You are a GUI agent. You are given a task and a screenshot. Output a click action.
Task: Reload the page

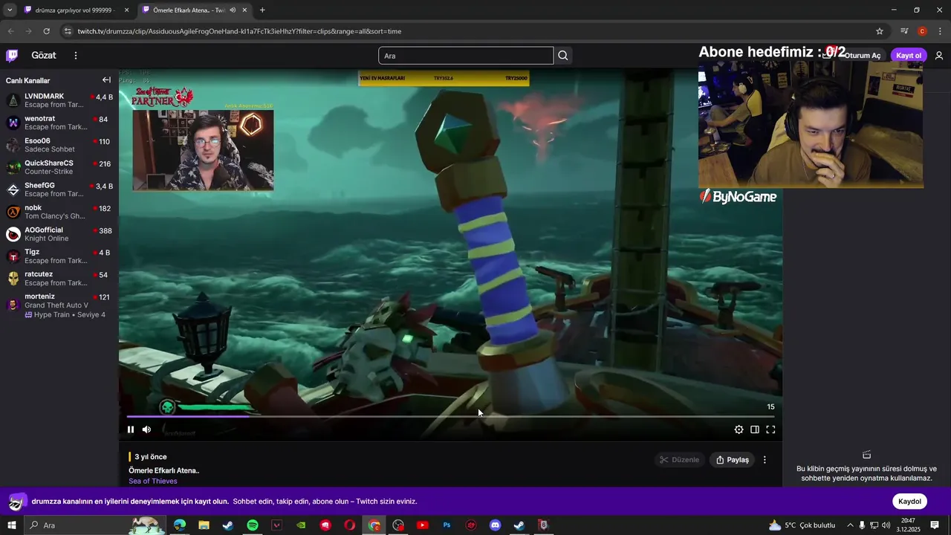46,31
